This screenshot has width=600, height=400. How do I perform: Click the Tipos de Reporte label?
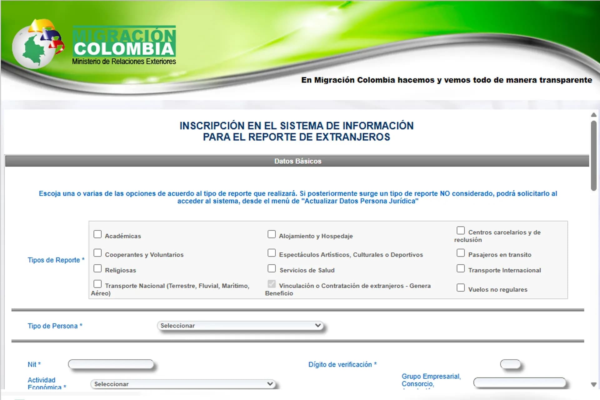[56, 260]
